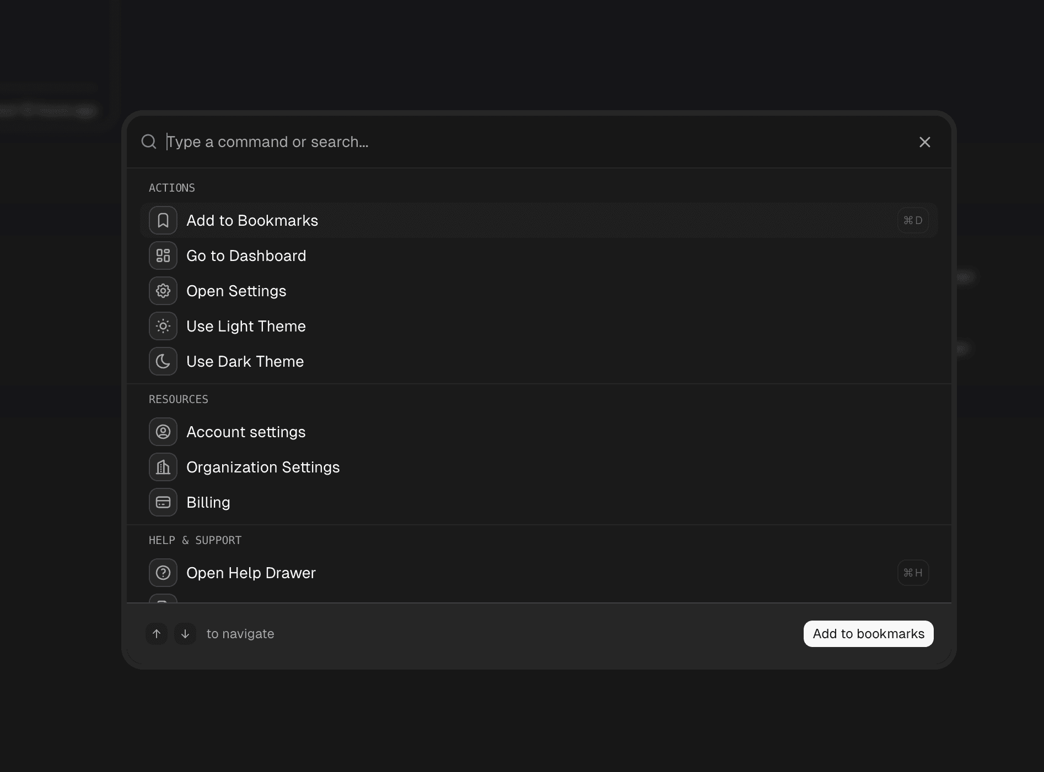Close the command palette
This screenshot has width=1044, height=772.
point(924,142)
